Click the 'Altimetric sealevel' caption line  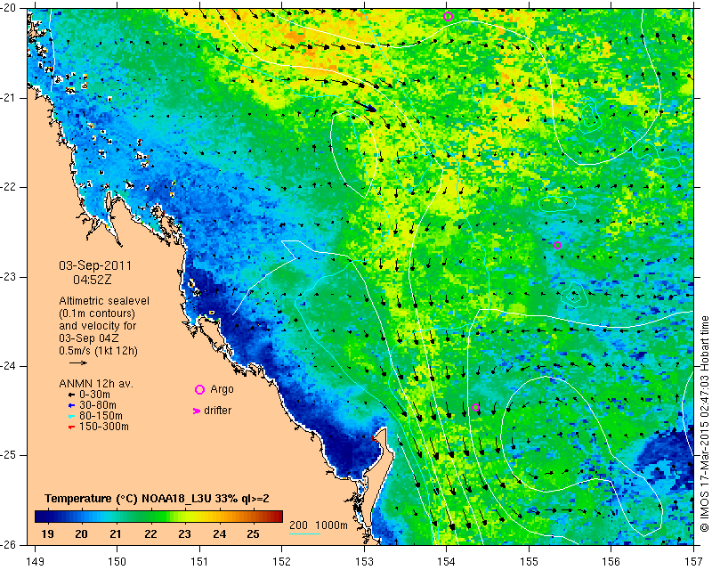pos(104,301)
